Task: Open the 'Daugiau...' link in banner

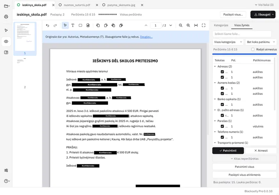Action: (x=146, y=37)
